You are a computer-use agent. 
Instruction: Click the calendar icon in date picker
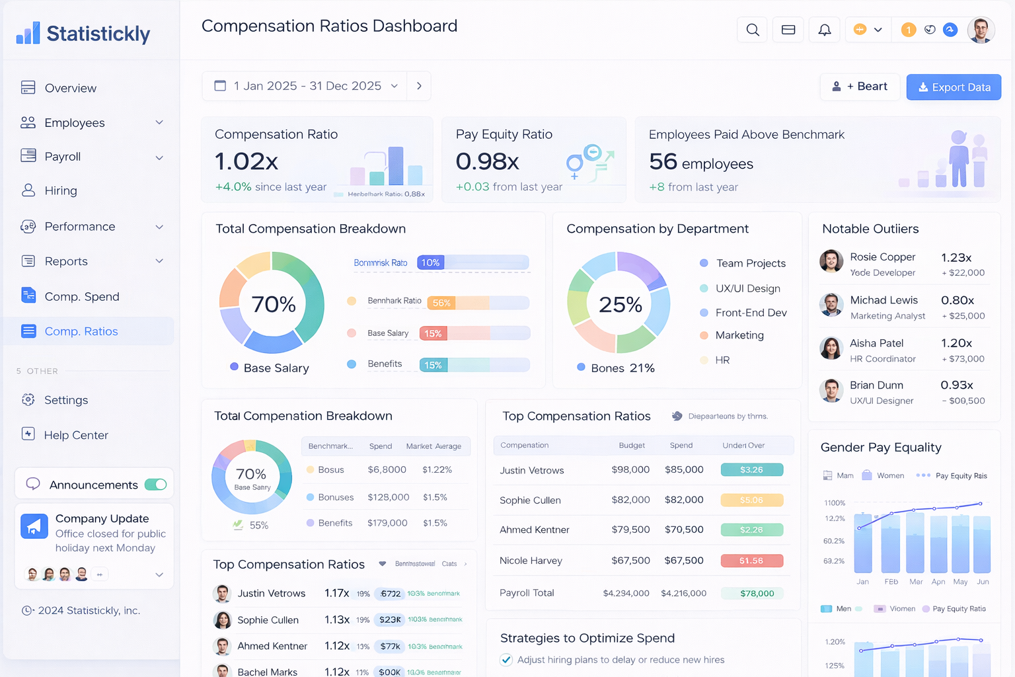[221, 86]
